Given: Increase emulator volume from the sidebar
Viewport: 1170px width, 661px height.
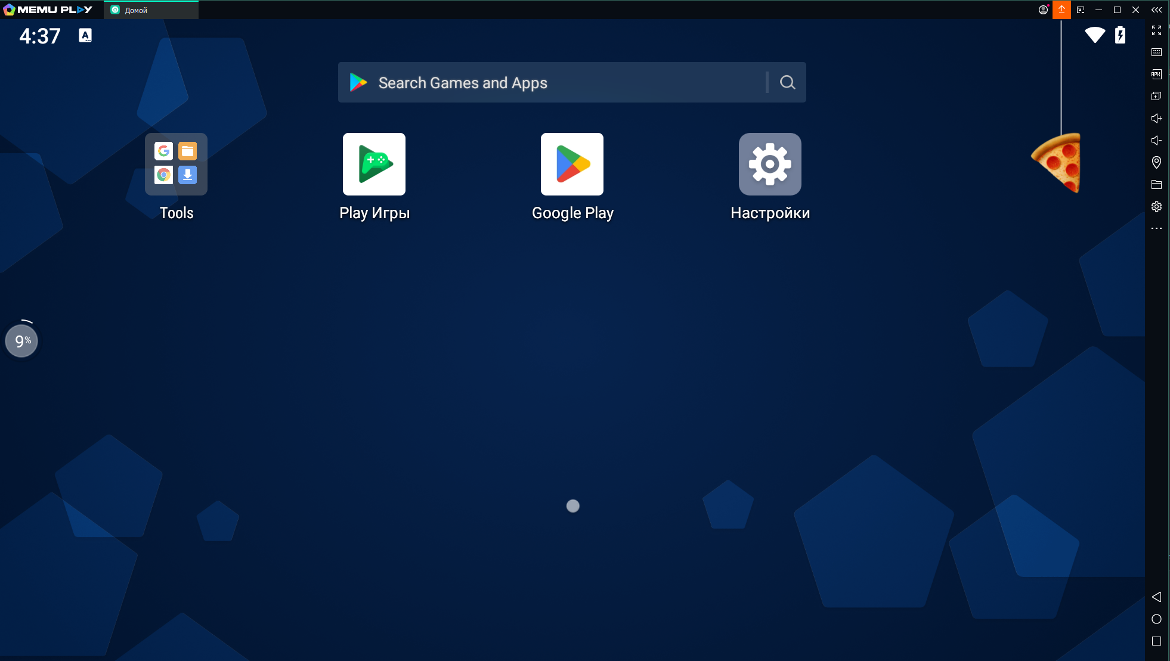Looking at the screenshot, I should 1156,118.
